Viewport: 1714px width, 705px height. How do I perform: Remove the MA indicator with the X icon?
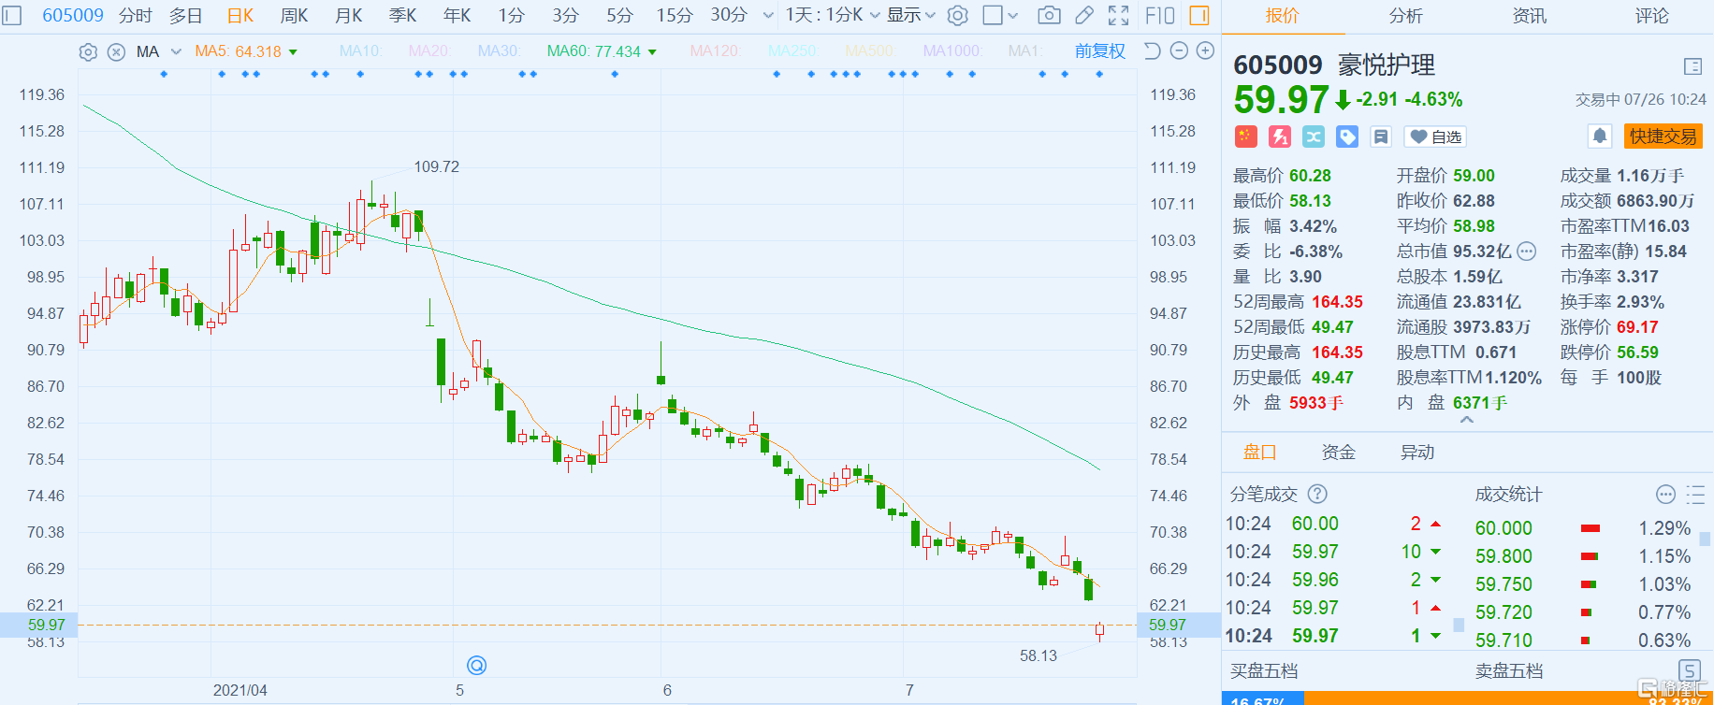click(x=116, y=52)
